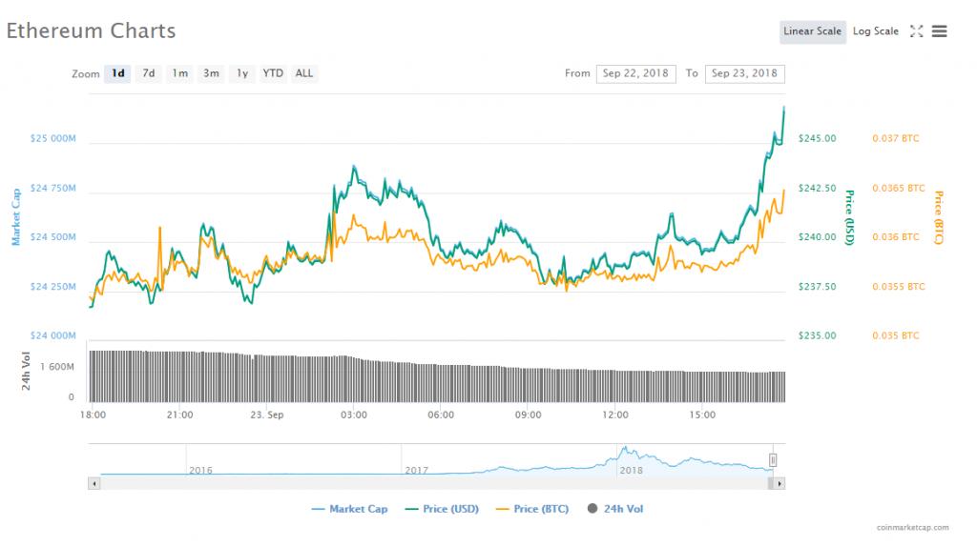Viewport: 977px width, 547px height.
Task: Click the navigator right scroll arrow
Action: pos(780,483)
